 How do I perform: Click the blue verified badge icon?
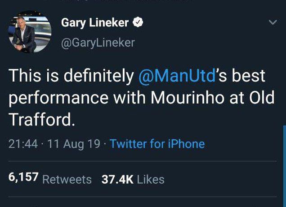click(139, 23)
